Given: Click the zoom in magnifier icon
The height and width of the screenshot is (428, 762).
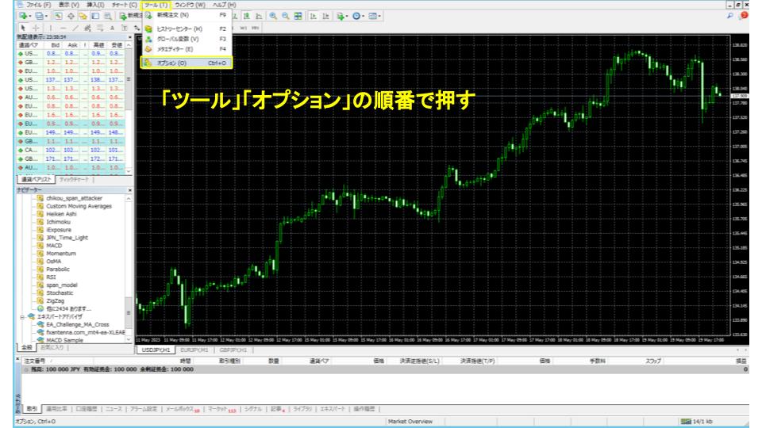Looking at the screenshot, I should coord(272,16).
